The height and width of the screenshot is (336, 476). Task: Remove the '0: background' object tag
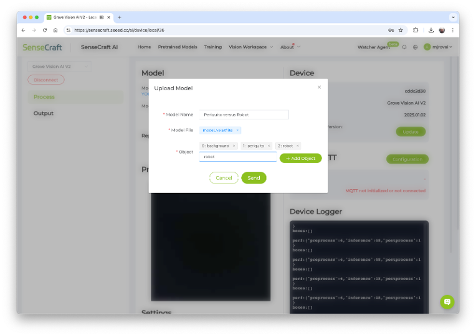pyautogui.click(x=234, y=146)
